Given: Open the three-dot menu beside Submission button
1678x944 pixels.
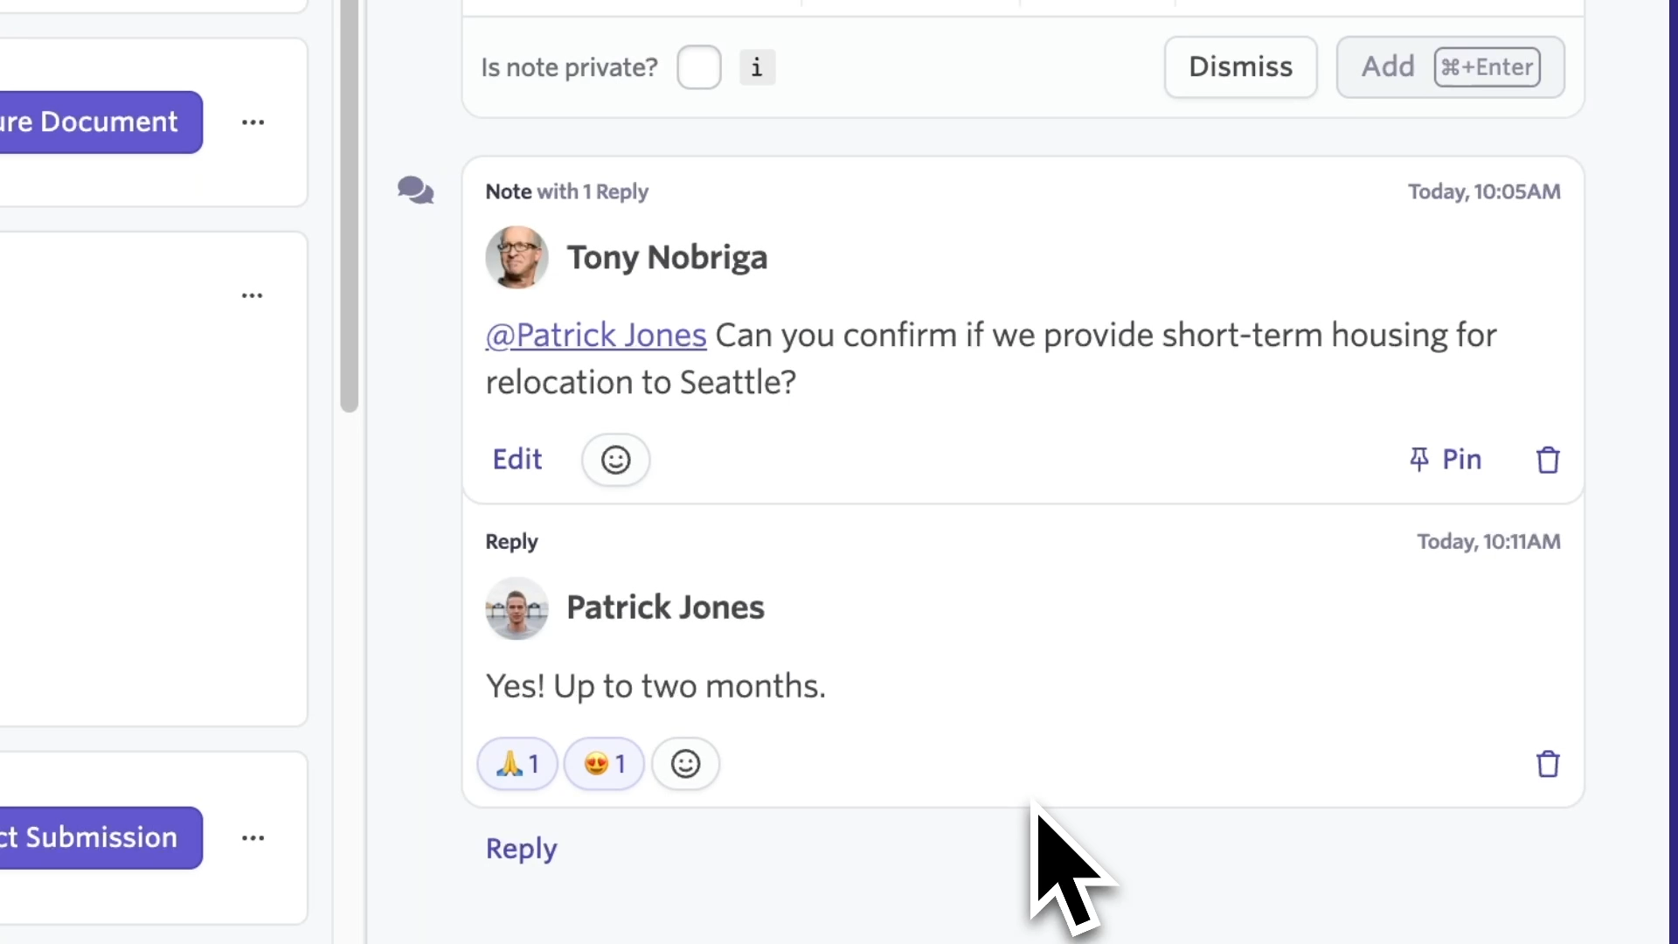Looking at the screenshot, I should (x=253, y=838).
